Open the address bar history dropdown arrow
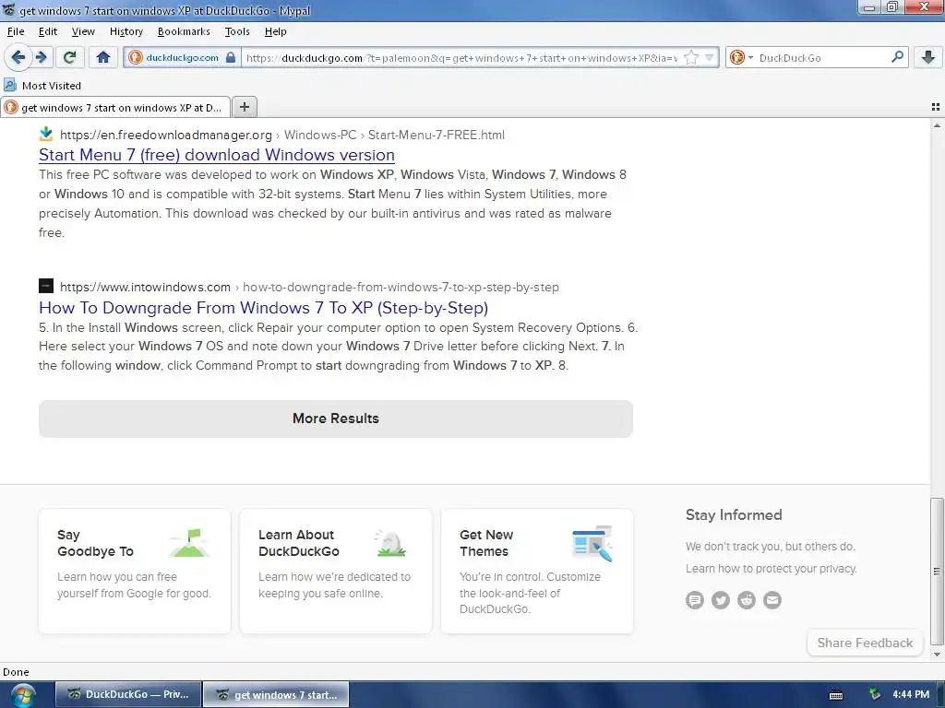The height and width of the screenshot is (708, 945). (x=710, y=57)
